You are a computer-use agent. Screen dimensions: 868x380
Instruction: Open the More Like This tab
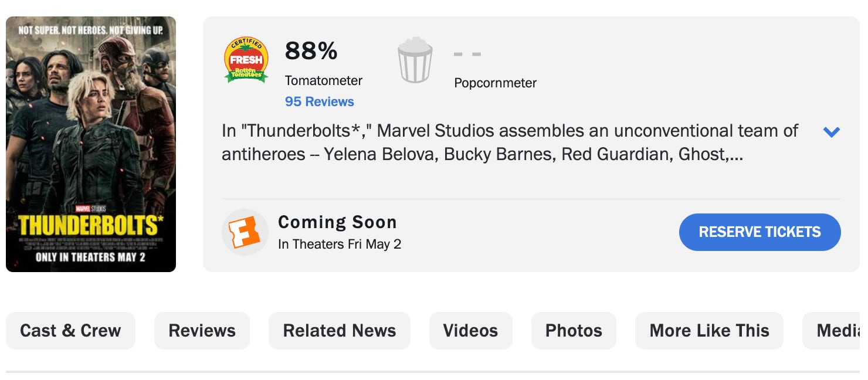pyautogui.click(x=709, y=331)
